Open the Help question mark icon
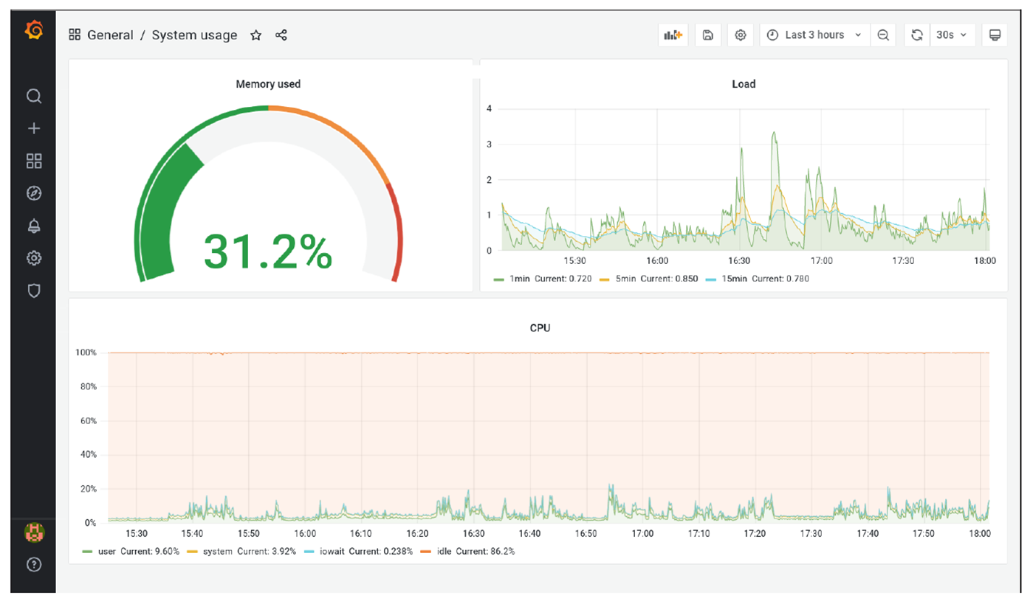 (x=34, y=565)
